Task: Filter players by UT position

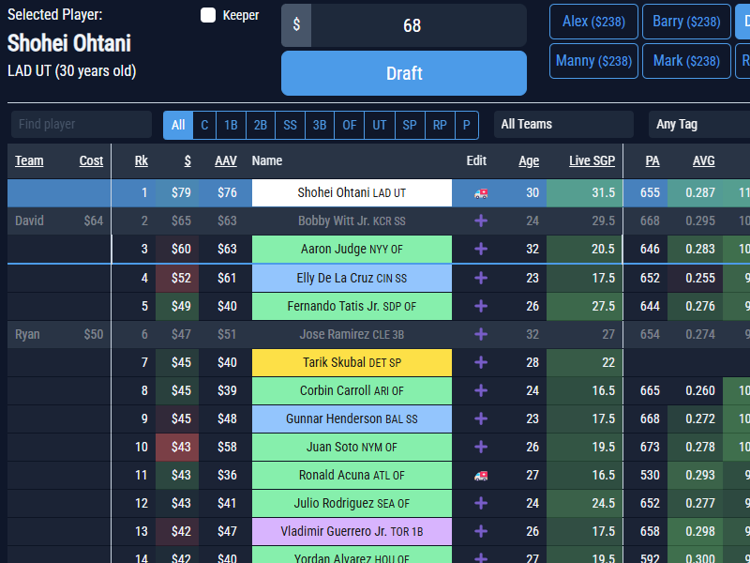Action: (380, 126)
